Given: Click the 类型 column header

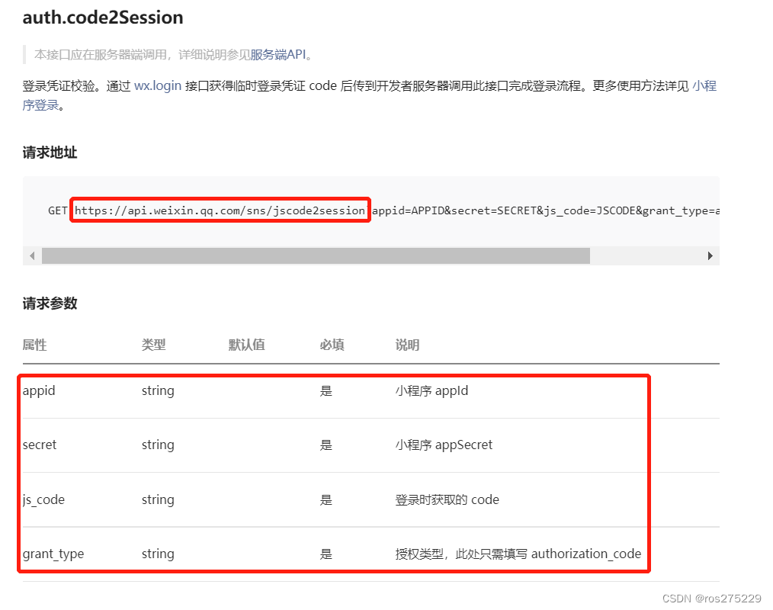Looking at the screenshot, I should (x=153, y=345).
